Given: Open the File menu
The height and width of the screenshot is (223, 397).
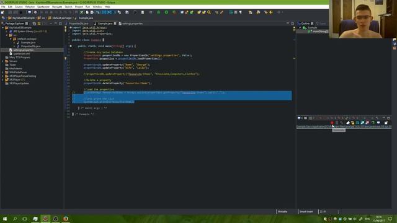Looking at the screenshot, I should 3,7.
